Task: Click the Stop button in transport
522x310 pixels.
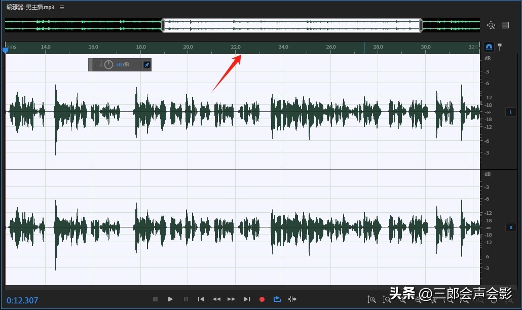Action: (x=156, y=299)
